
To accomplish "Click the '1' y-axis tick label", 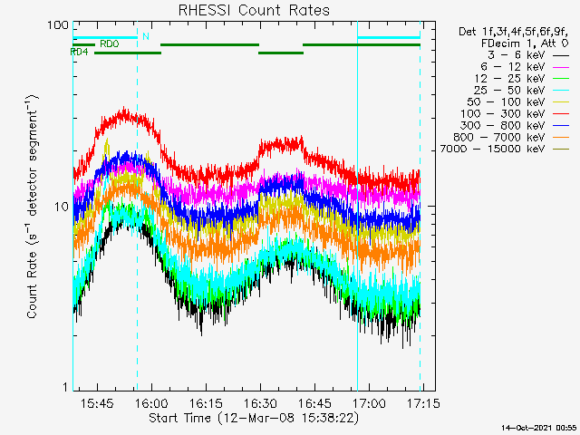I will [x=65, y=387].
